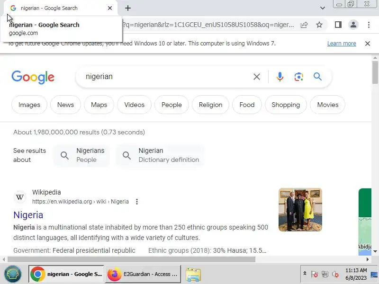The width and height of the screenshot is (379, 284).
Task: Select the Food filter chip
Action: [x=247, y=105]
